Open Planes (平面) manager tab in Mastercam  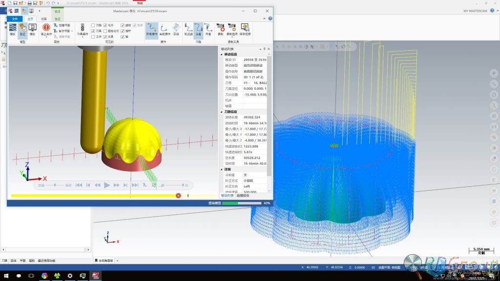(22, 261)
